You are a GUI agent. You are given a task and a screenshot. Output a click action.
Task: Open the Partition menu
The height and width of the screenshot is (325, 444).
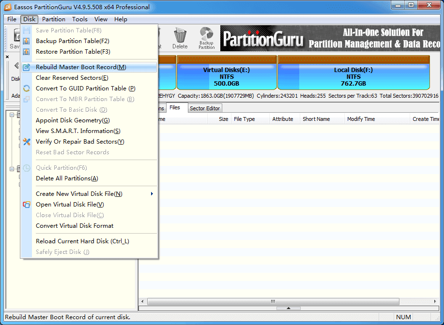tap(54, 19)
